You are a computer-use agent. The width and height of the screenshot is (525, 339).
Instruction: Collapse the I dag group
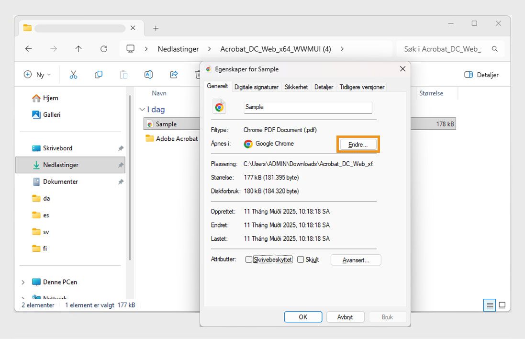click(142, 109)
